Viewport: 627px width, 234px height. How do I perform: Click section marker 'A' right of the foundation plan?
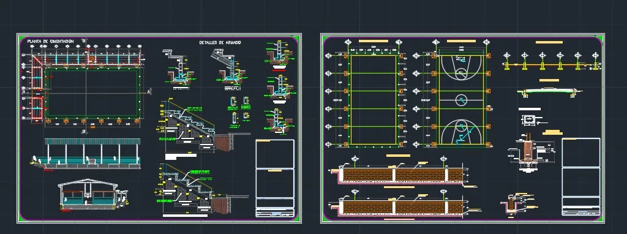click(149, 92)
